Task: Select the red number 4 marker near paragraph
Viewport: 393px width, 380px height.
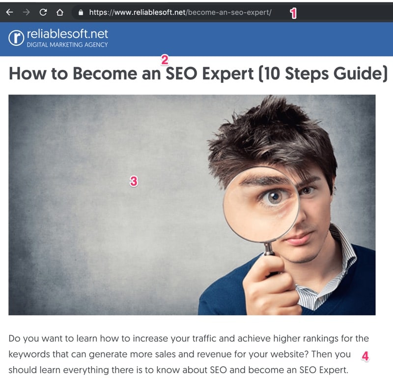Action: 365,356
